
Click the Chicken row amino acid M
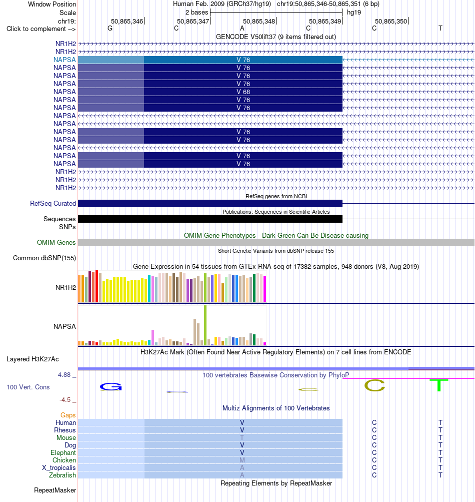click(x=242, y=460)
